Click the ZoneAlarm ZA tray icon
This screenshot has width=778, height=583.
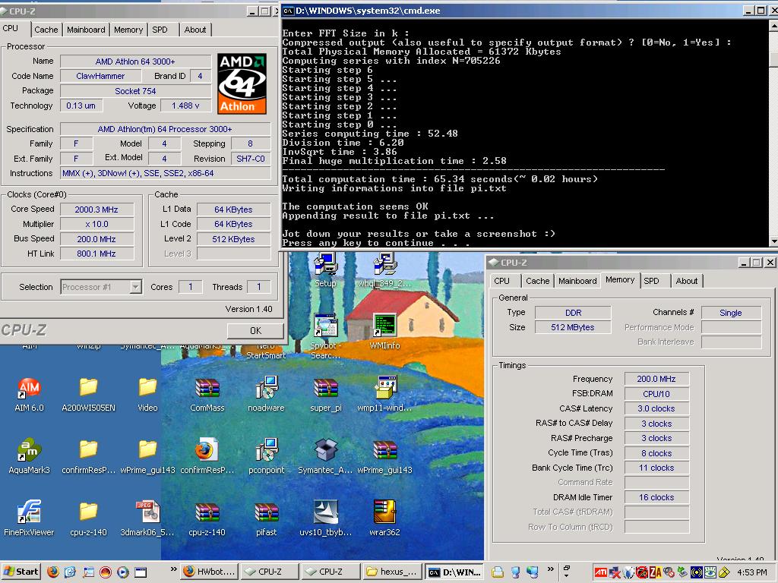click(x=655, y=572)
